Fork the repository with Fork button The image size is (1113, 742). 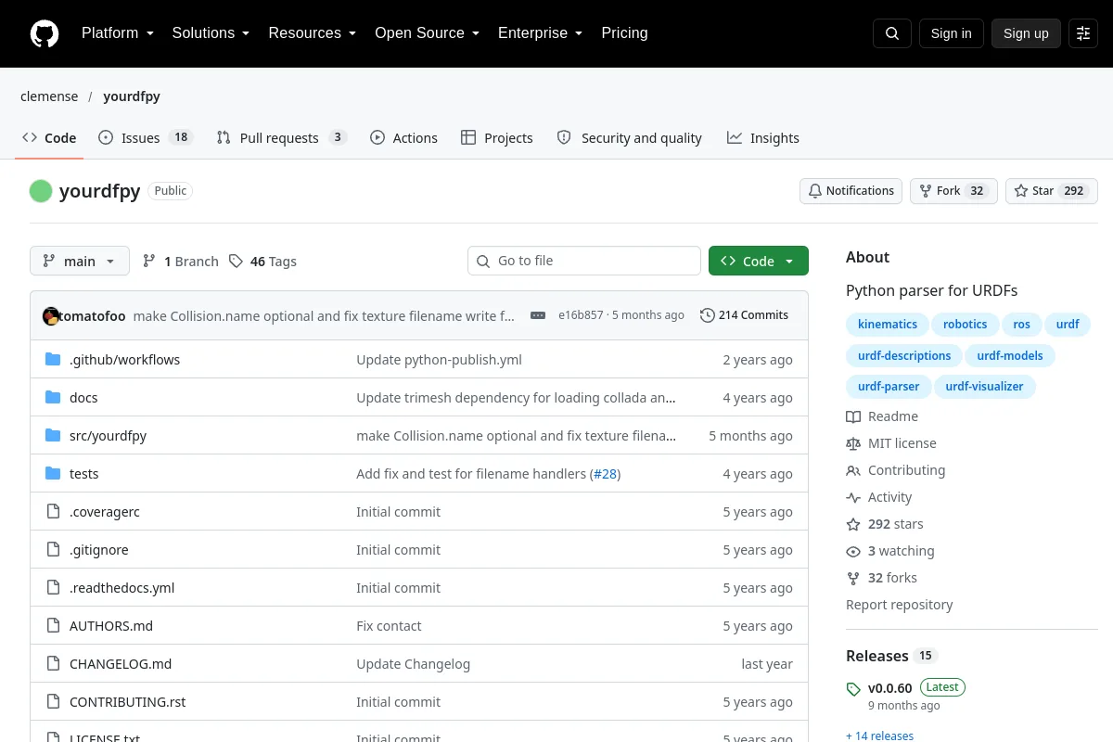click(953, 191)
